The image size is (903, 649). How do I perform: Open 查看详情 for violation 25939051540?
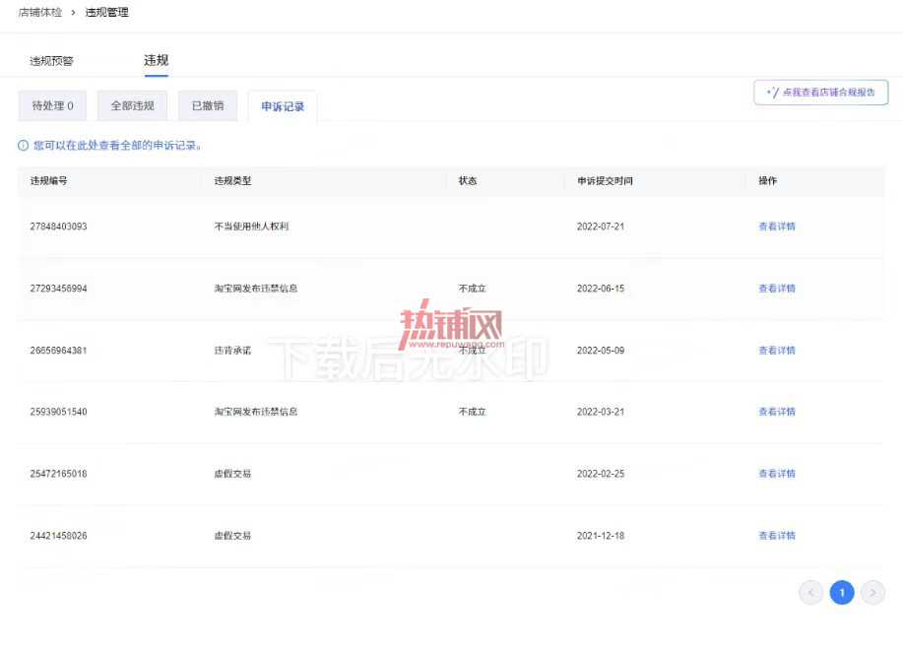pyautogui.click(x=776, y=412)
